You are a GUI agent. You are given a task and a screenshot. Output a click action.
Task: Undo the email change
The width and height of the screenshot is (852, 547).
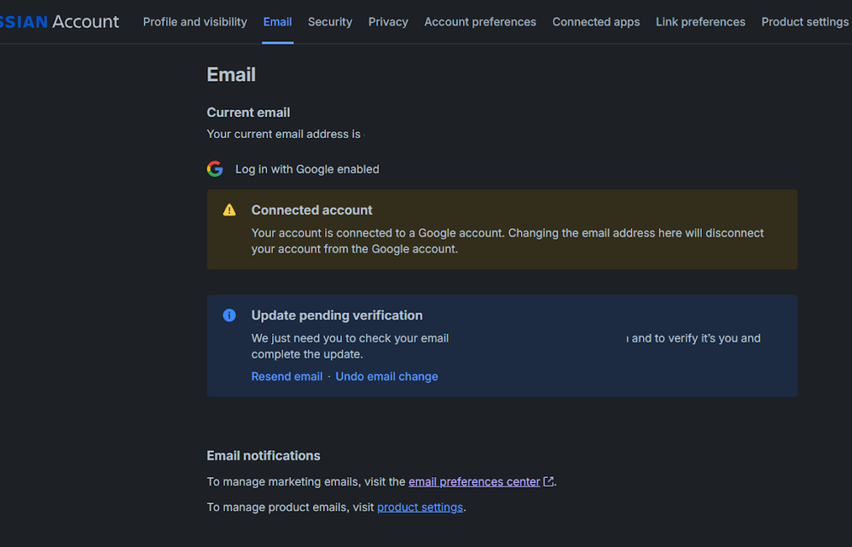pyautogui.click(x=386, y=376)
